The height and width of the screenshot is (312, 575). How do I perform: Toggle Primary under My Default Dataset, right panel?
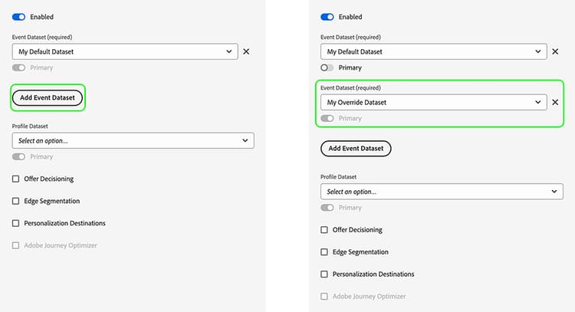tap(328, 67)
